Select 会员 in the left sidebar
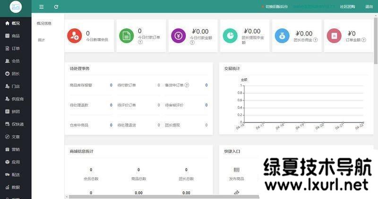This screenshot has width=378, height=199. click(15, 61)
